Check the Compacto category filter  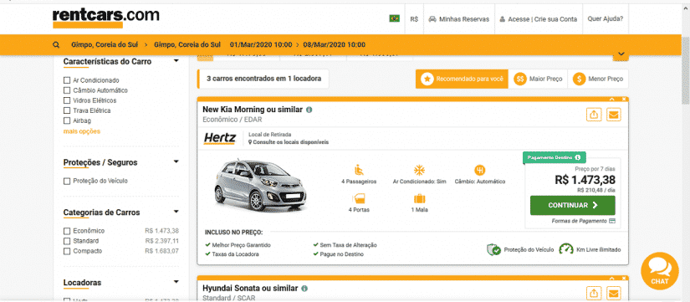67,251
